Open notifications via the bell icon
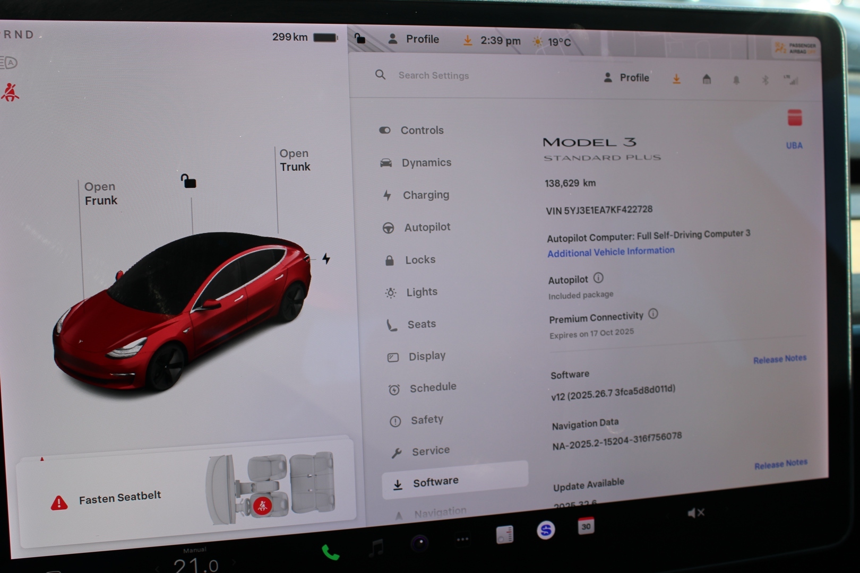Viewport: 860px width, 573px height. tap(736, 80)
